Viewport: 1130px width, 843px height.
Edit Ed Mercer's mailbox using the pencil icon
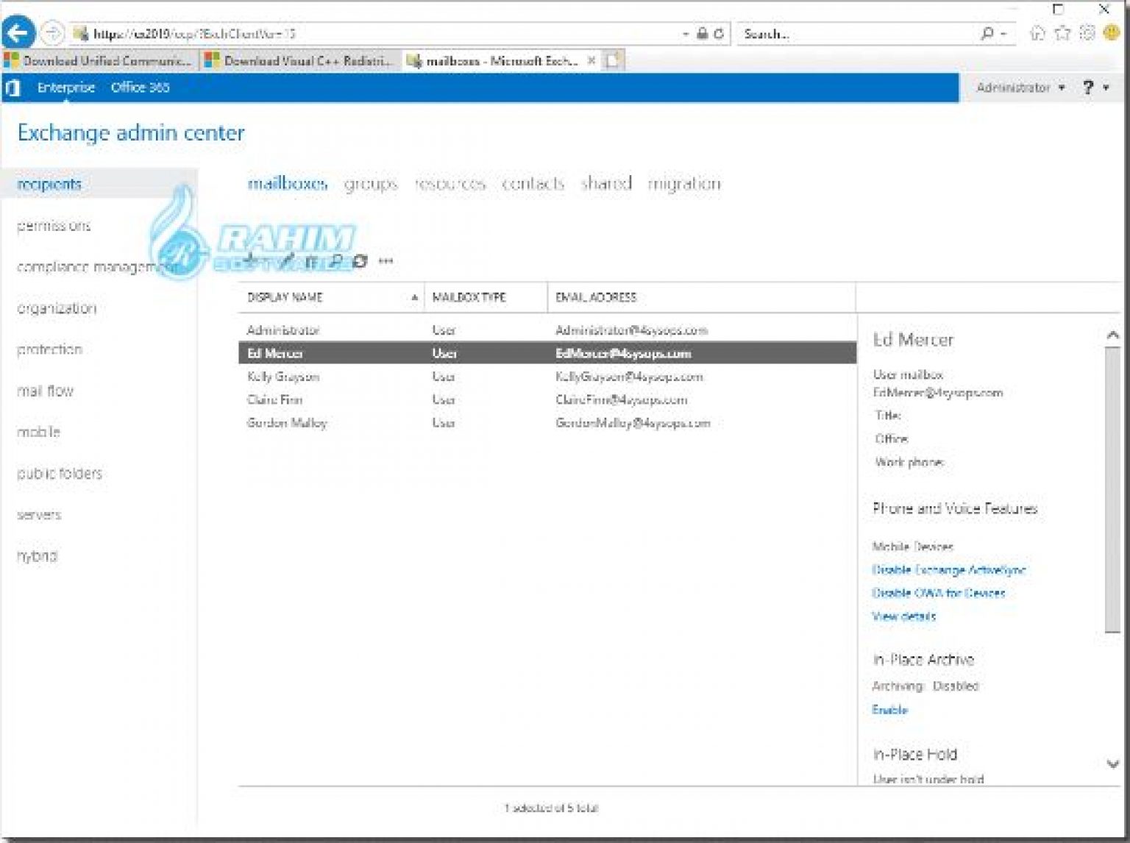click(288, 262)
